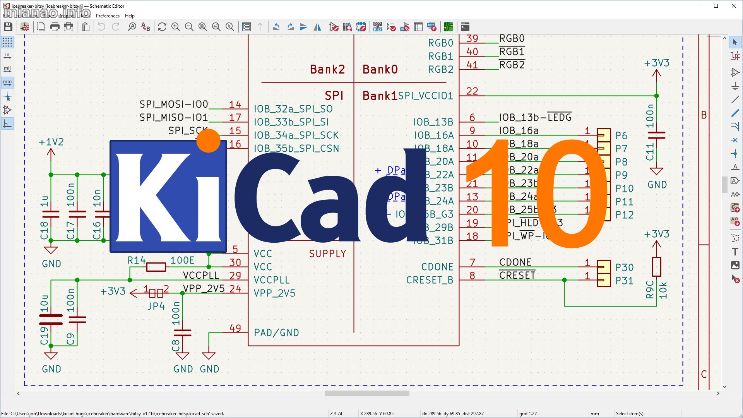Image resolution: width=743 pixels, height=418 pixels.
Task: Click the Undo button
Action: pos(101,27)
